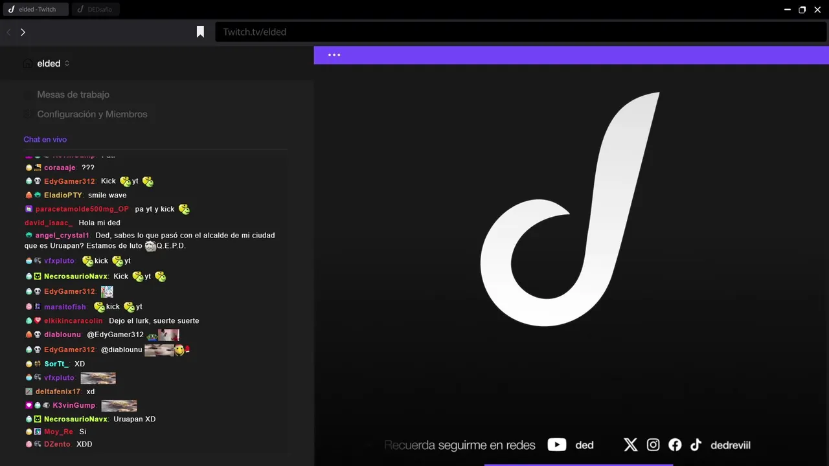Click the 'ded' YouTube handle text

click(584, 445)
